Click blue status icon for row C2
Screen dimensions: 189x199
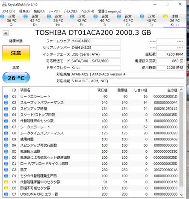tap(6, 170)
